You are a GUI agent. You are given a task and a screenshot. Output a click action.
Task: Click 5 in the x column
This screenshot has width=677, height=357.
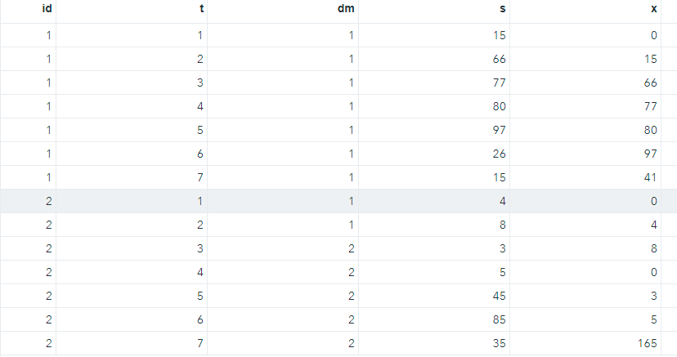click(653, 319)
